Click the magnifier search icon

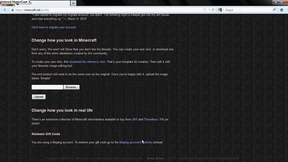[274, 10]
